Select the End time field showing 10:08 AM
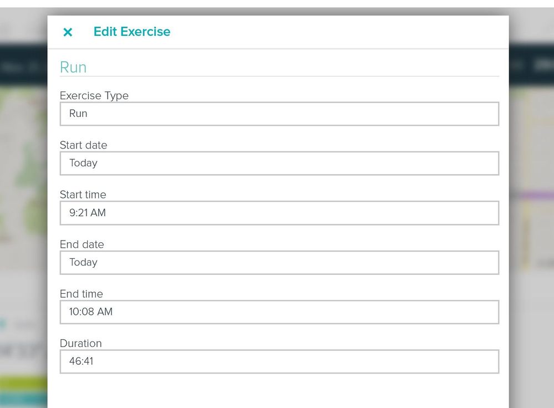Screen dimensions: 554x408 (x=279, y=312)
